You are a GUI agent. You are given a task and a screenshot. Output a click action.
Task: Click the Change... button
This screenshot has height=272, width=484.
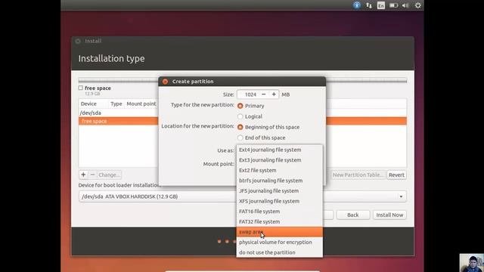click(x=109, y=175)
